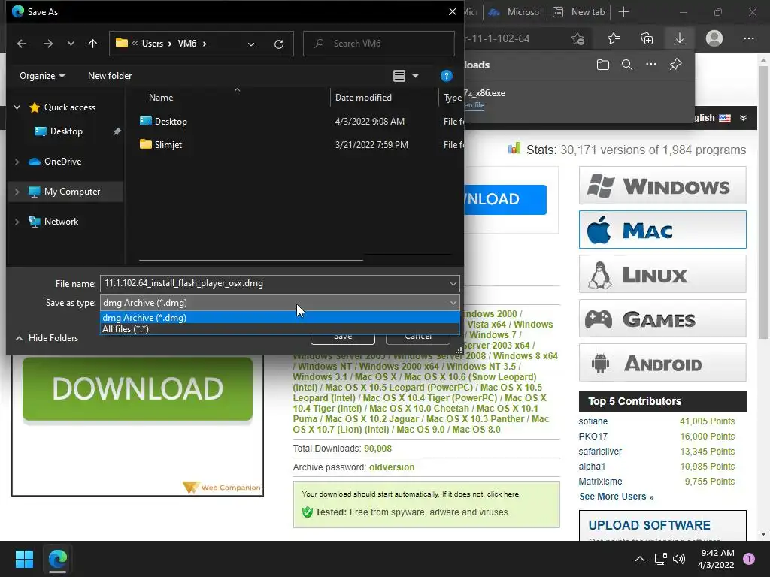Viewport: 770px width, 577px height.
Task: Browse the Linux software category
Action: tap(662, 273)
